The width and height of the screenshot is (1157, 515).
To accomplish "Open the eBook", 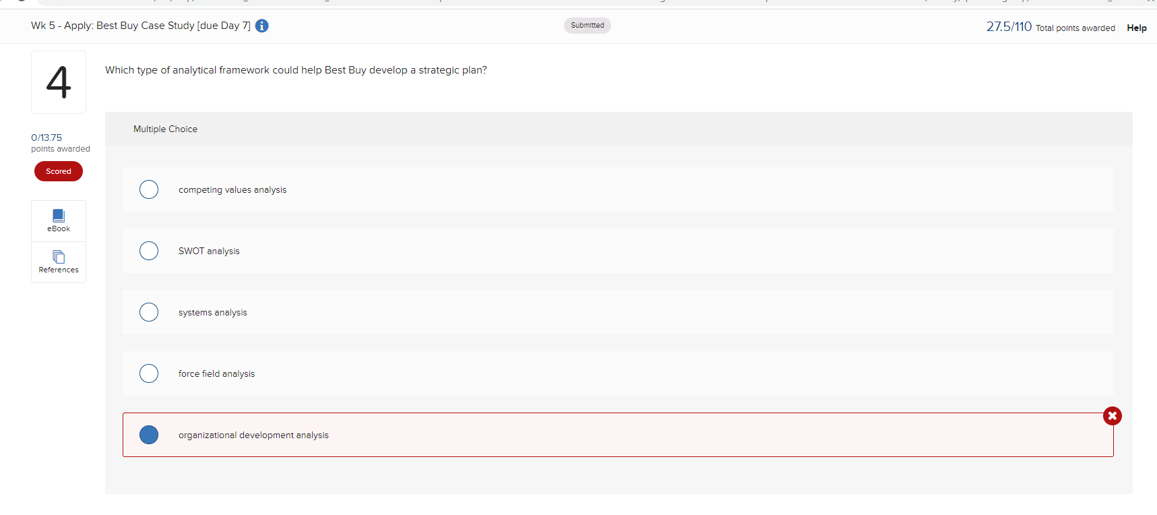I will tap(58, 220).
